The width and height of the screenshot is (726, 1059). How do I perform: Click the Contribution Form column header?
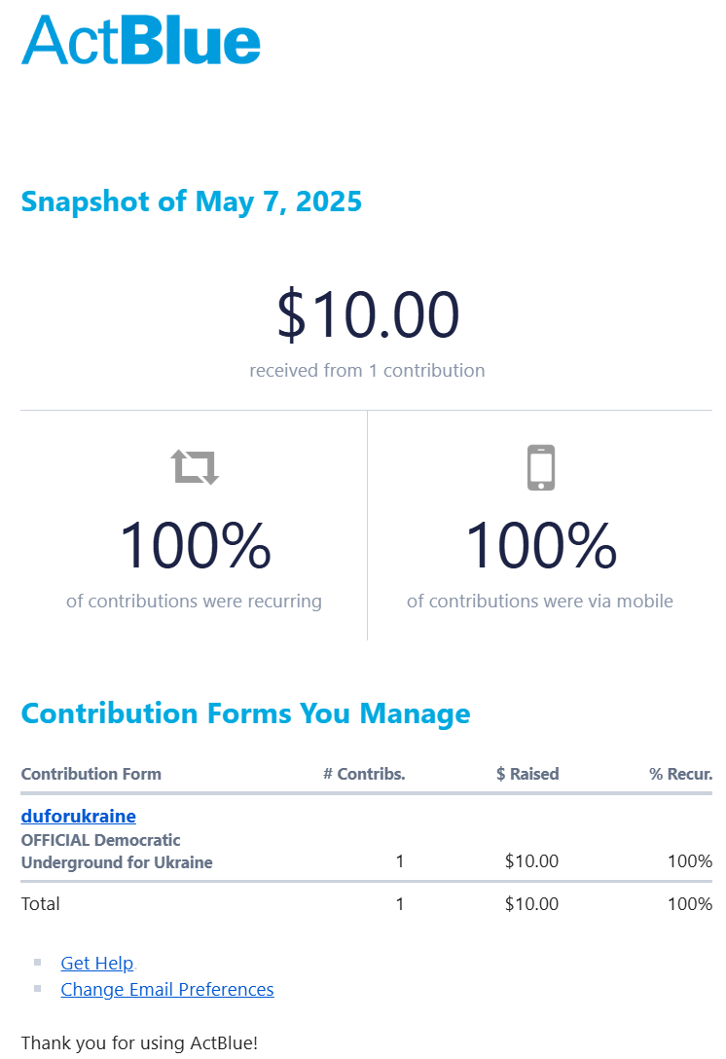pyautogui.click(x=91, y=774)
